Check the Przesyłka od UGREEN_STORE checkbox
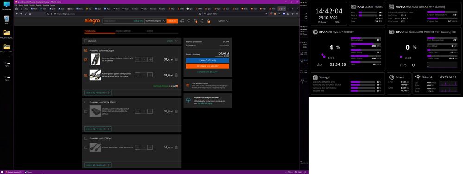 (x=86, y=102)
